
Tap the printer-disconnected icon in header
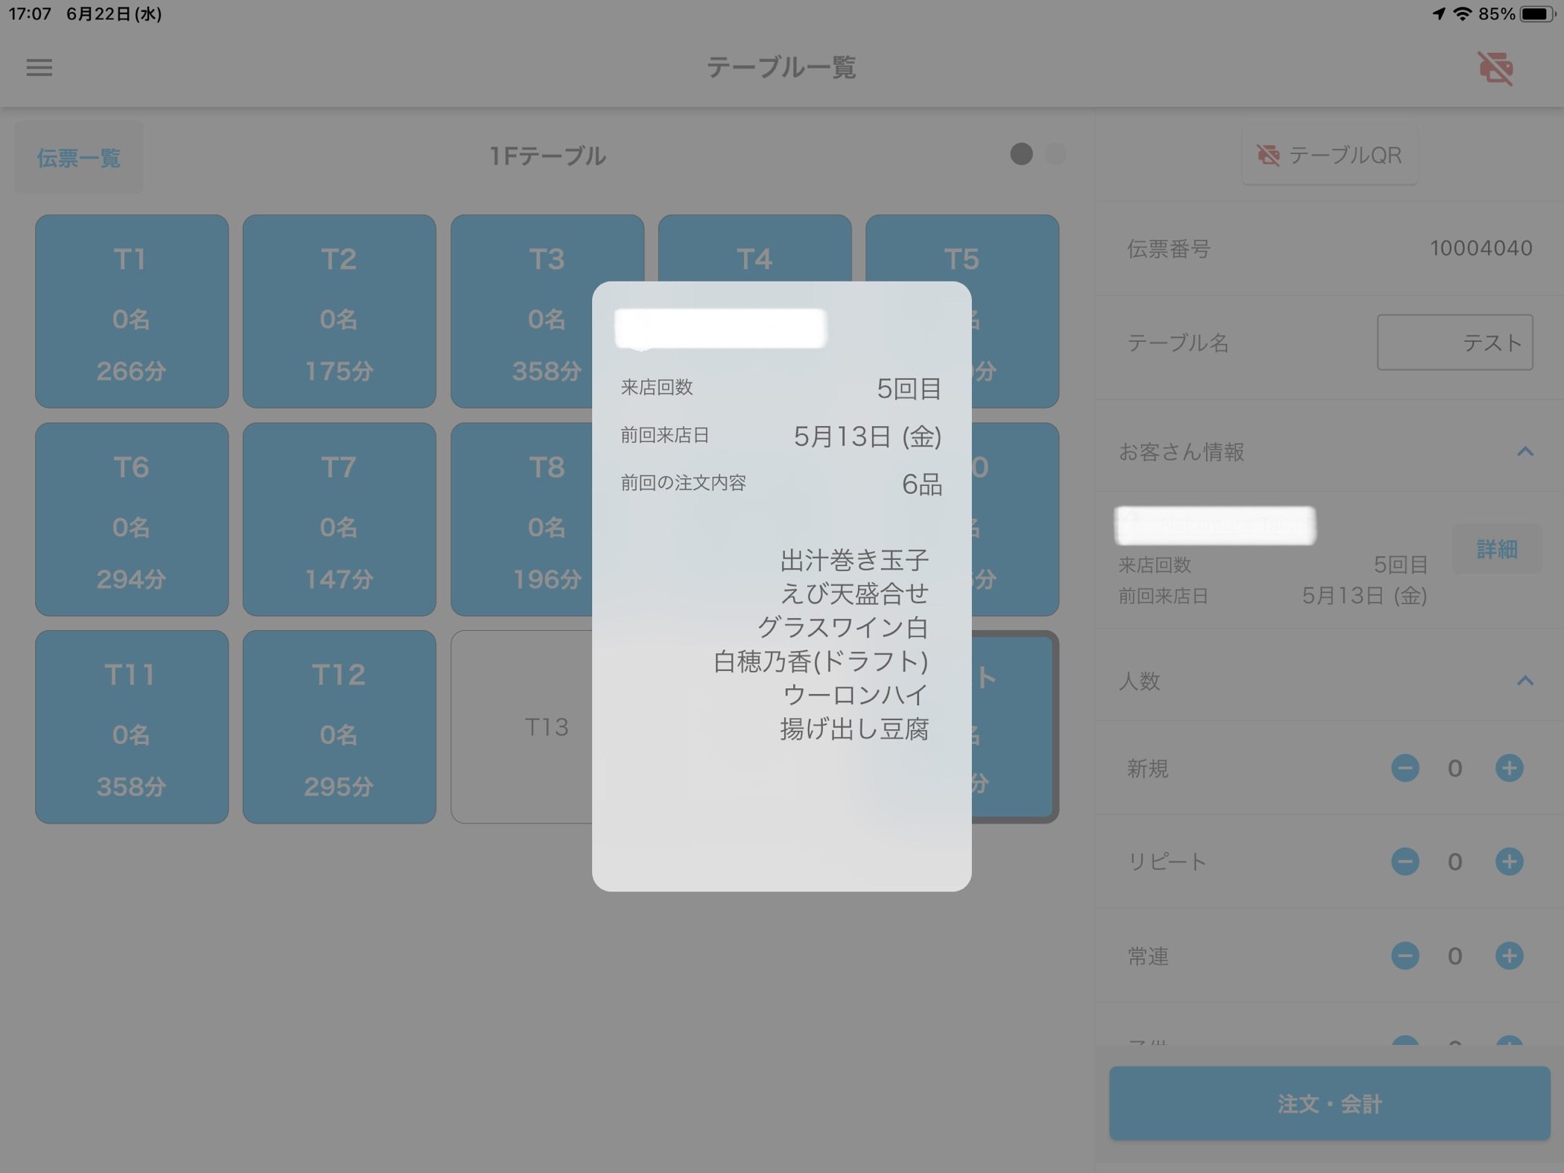(x=1495, y=69)
